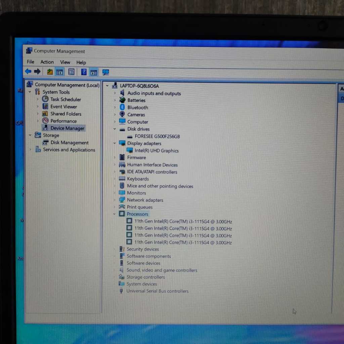The width and height of the screenshot is (344, 344).
Task: Click the Print queues printer icon
Action: pos(122,207)
